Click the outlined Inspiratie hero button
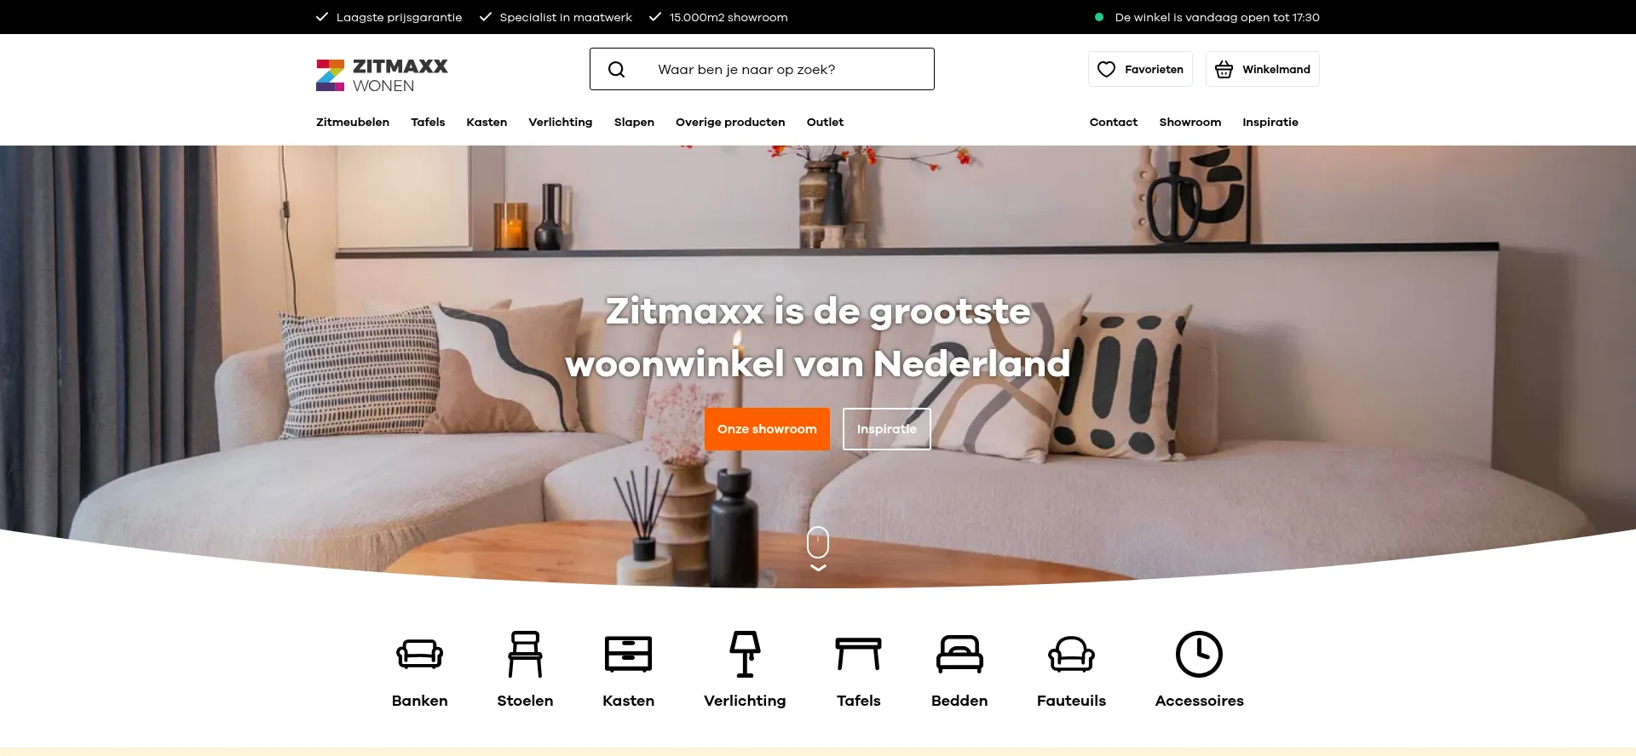The height and width of the screenshot is (756, 1636). 887,429
